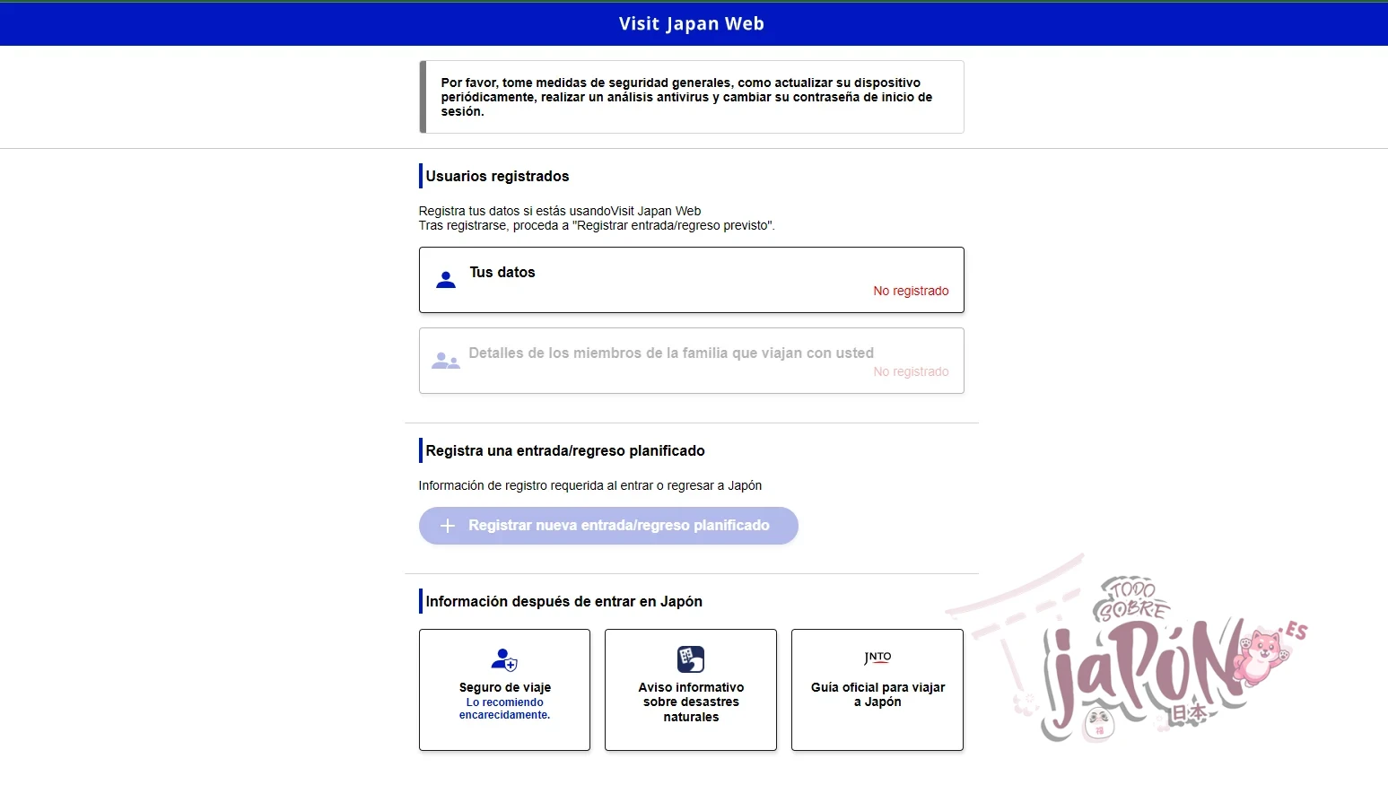
Task: Click the Usuarios registrados heading
Action: tap(497, 176)
